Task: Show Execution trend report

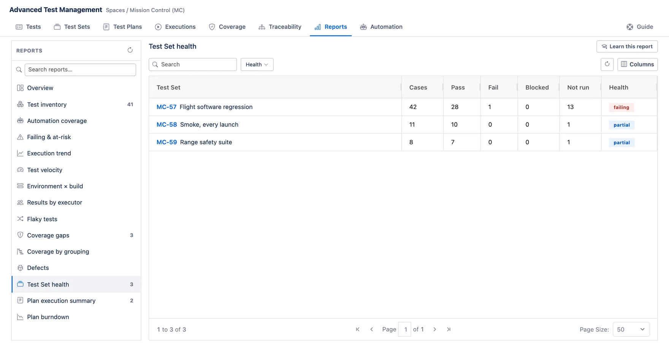Action: (76, 153)
